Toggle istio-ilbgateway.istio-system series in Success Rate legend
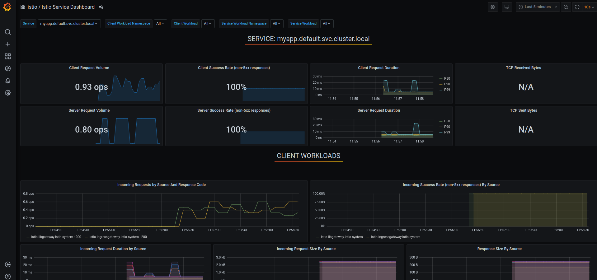The width and height of the screenshot is (597, 280). (342, 237)
